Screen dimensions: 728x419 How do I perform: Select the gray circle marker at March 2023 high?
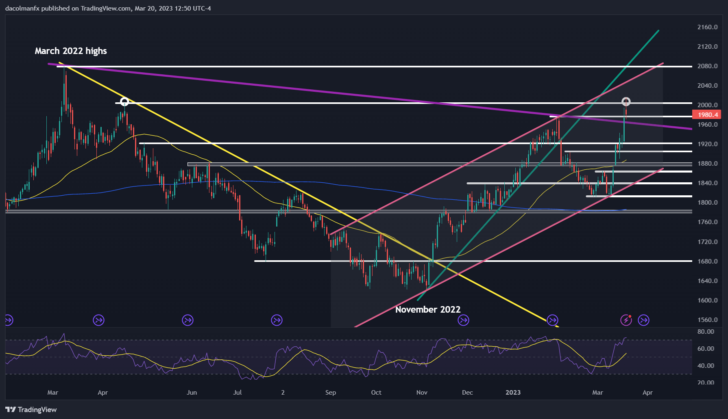(x=626, y=102)
